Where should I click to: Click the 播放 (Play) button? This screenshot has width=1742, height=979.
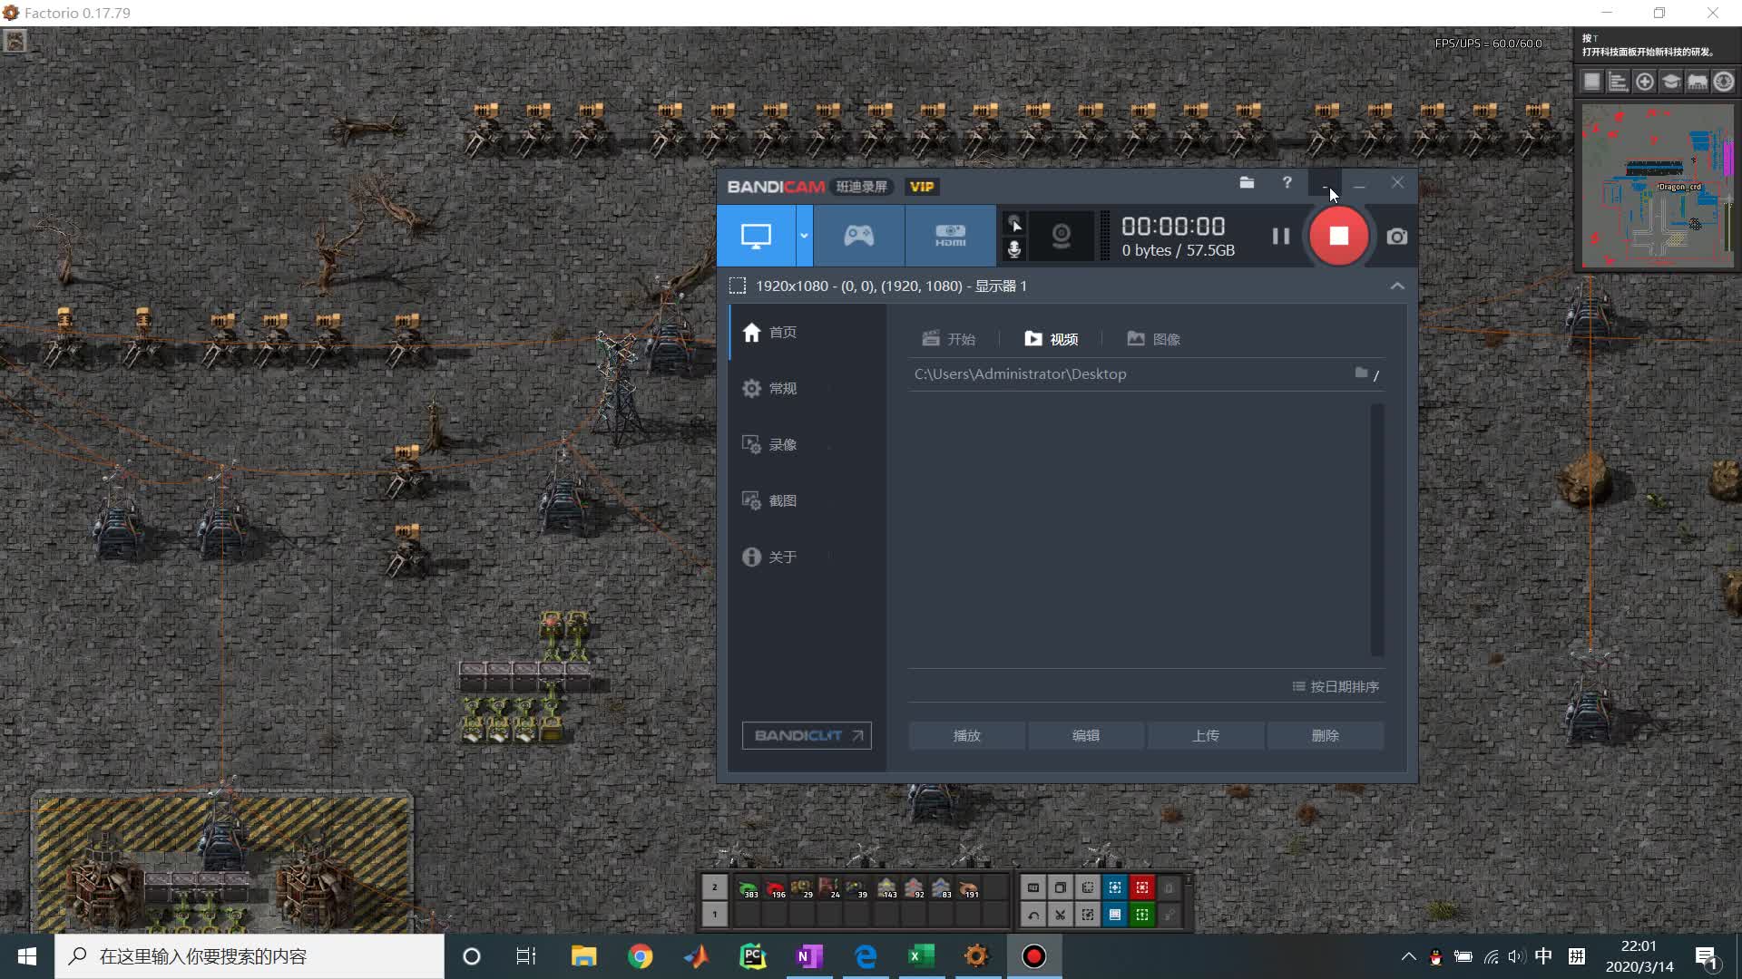(x=968, y=735)
